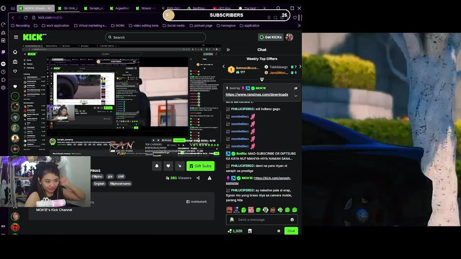Viewport: 461px width, 259px height.
Task: Open the WORK bookmark folder
Action: pos(117,26)
